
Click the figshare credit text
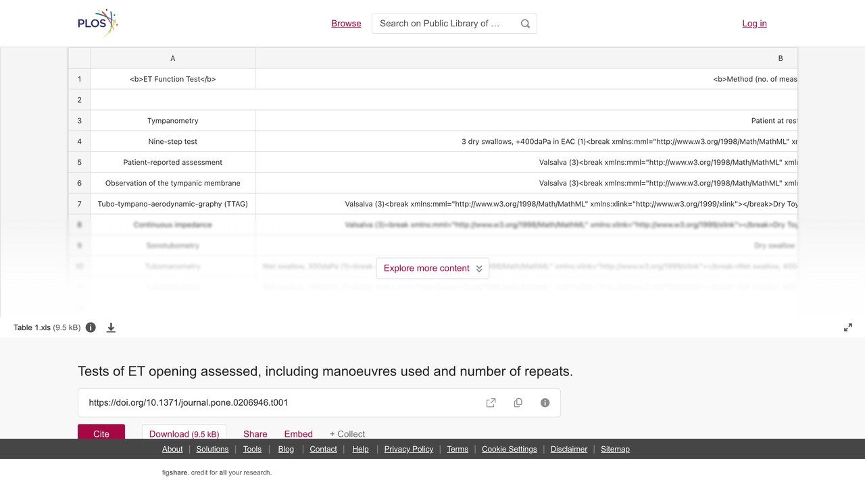coord(217,473)
